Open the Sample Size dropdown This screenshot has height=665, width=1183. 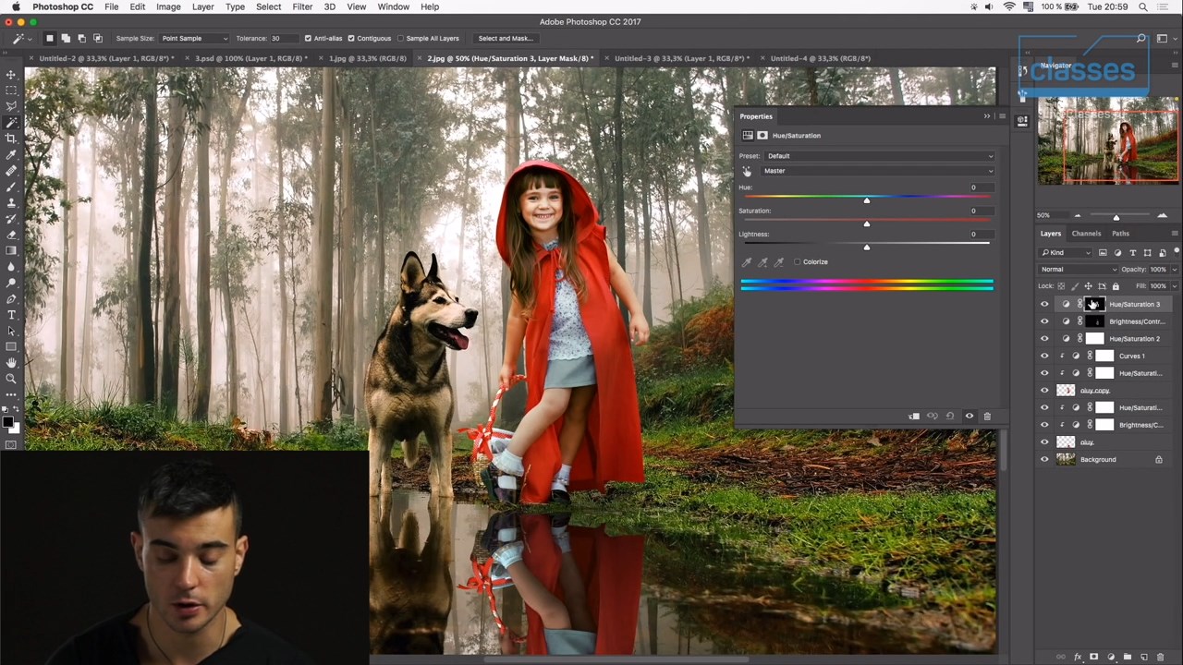point(194,39)
